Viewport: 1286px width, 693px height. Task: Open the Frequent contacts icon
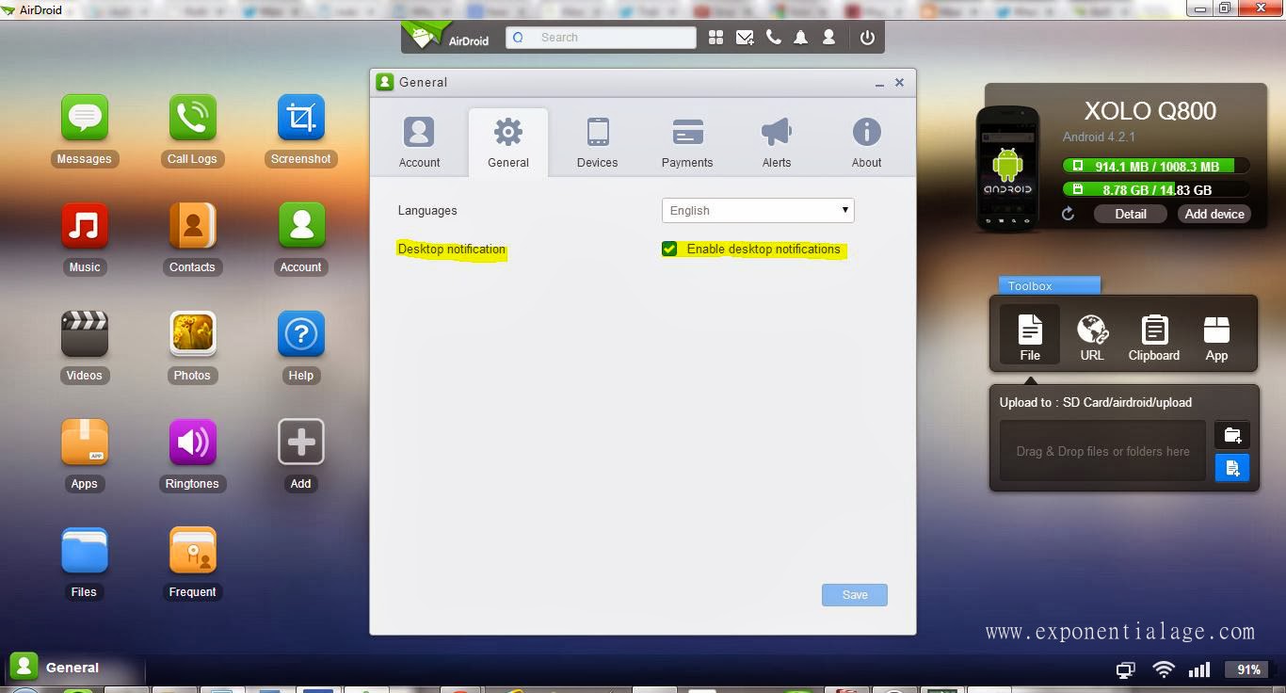[192, 550]
